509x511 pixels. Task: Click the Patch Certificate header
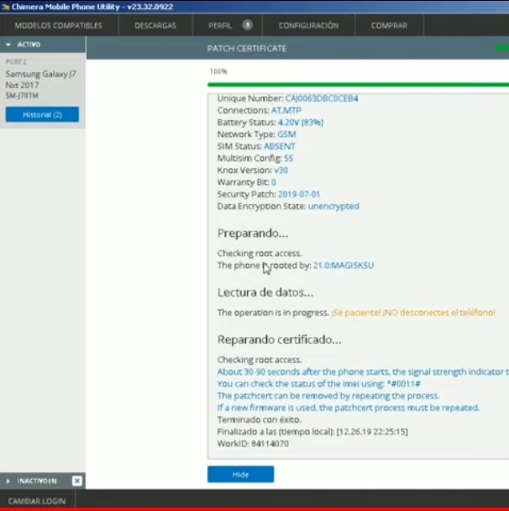[x=247, y=49]
